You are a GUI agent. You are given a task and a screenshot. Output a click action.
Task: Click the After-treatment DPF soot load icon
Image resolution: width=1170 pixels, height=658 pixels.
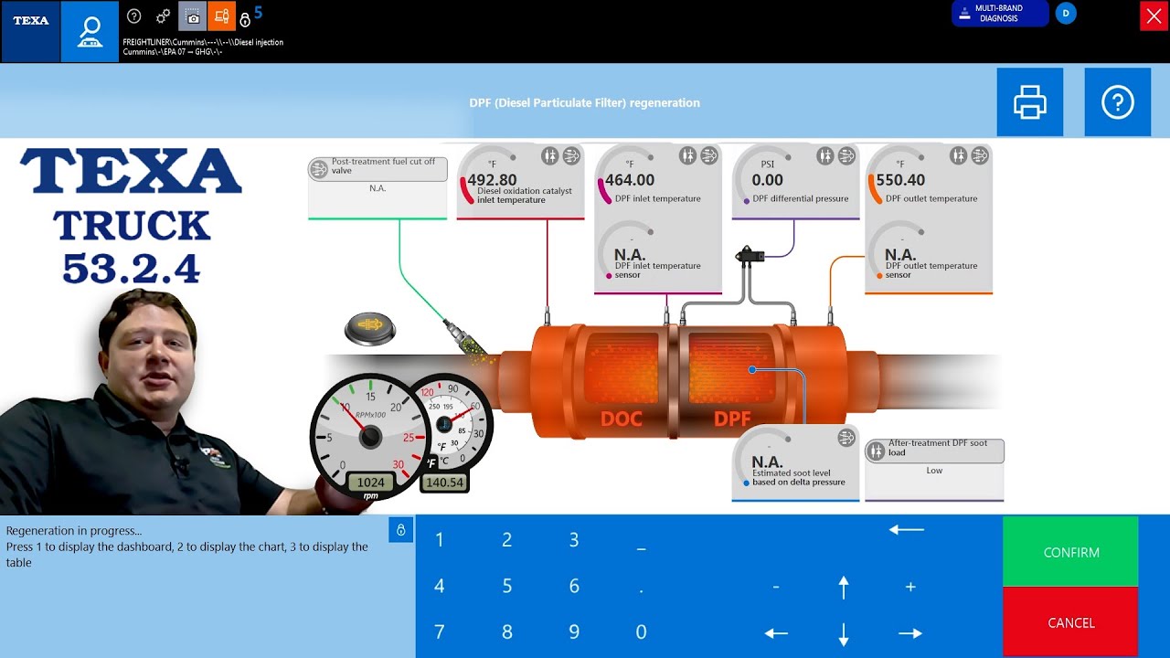[x=876, y=450]
